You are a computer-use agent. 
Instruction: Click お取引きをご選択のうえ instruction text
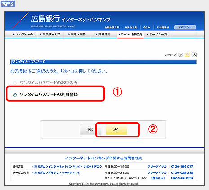(x=59, y=71)
